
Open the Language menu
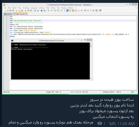pos(34,8)
